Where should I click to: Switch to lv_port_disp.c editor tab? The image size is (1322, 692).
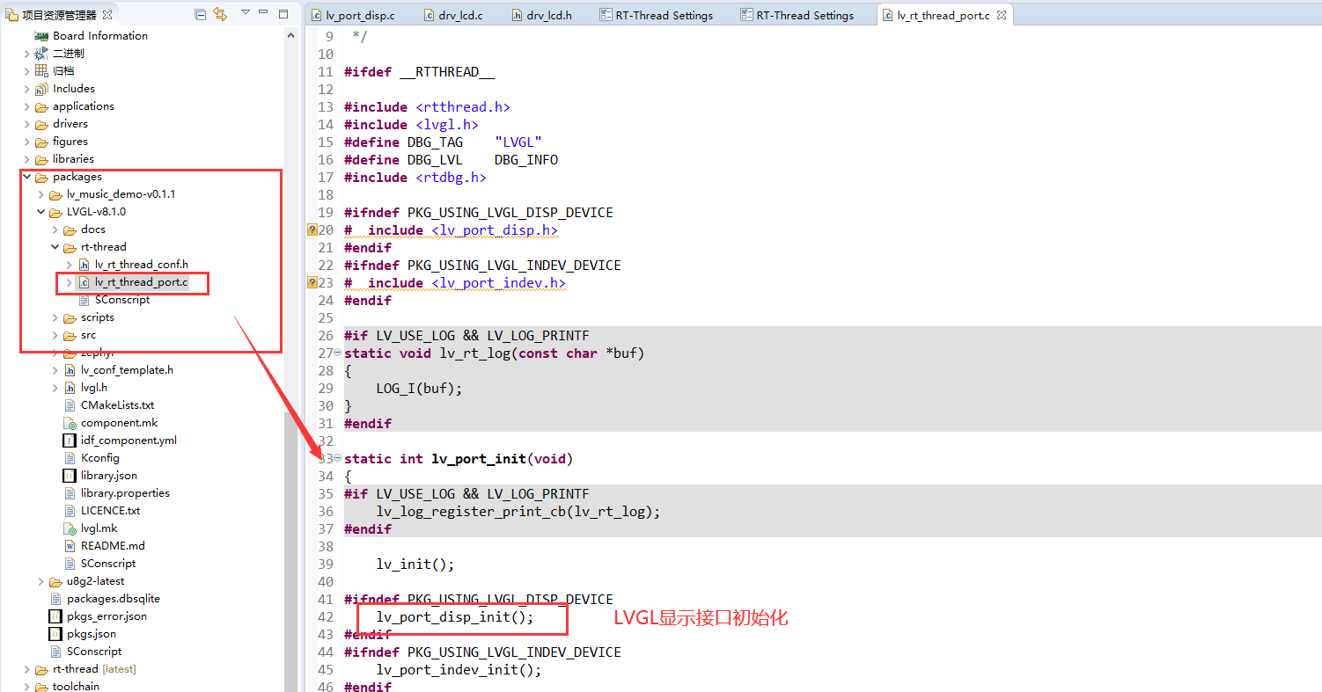(359, 15)
